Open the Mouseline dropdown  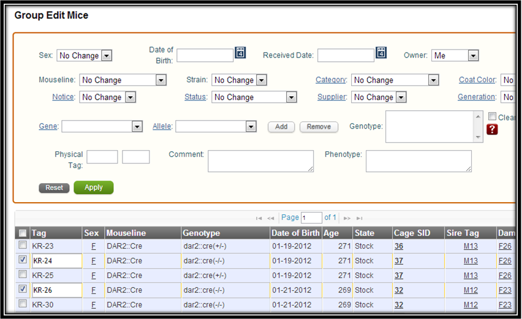[x=161, y=80]
